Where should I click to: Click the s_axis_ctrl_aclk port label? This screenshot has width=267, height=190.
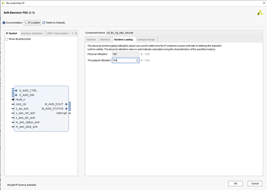point(26,113)
